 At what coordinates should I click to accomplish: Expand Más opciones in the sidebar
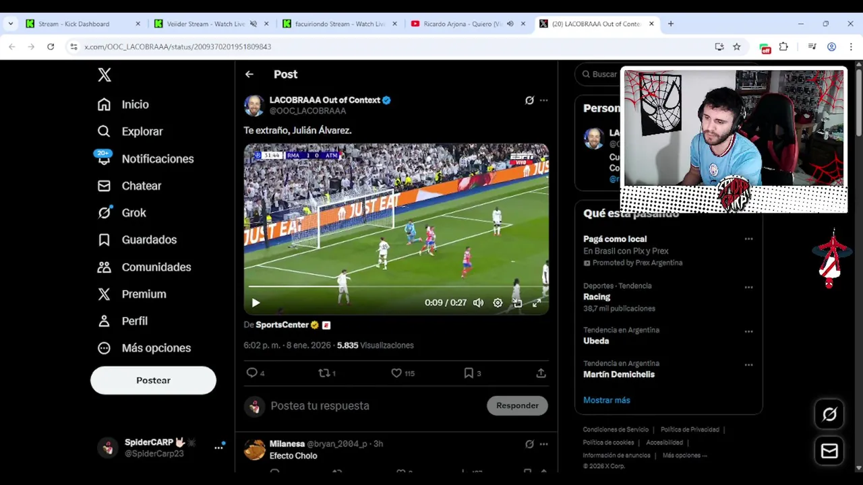point(144,348)
